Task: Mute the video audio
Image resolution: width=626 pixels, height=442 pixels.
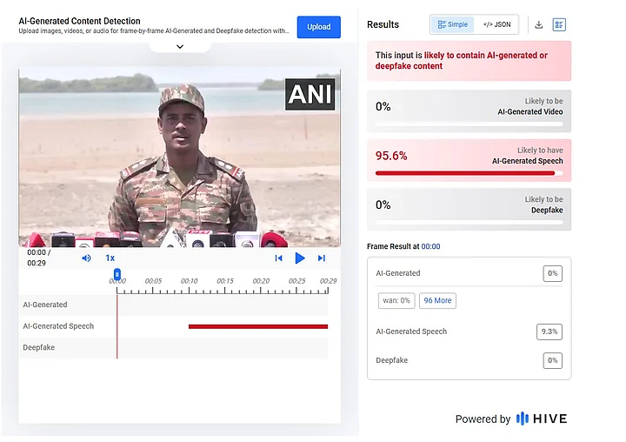Action: (86, 258)
